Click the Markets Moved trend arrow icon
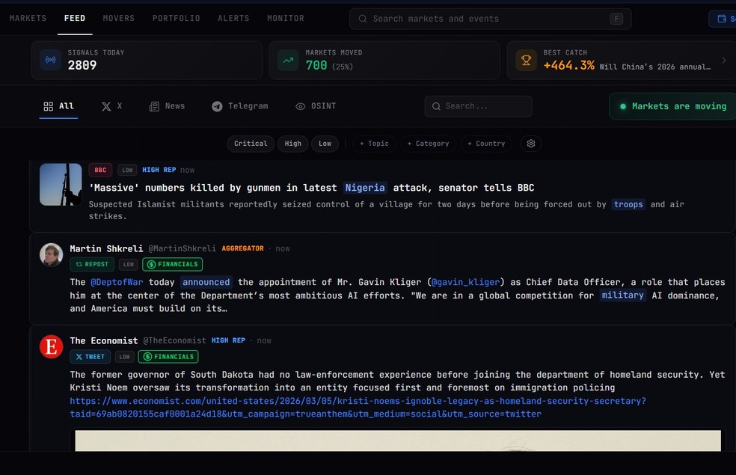This screenshot has width=736, height=475. click(x=288, y=61)
